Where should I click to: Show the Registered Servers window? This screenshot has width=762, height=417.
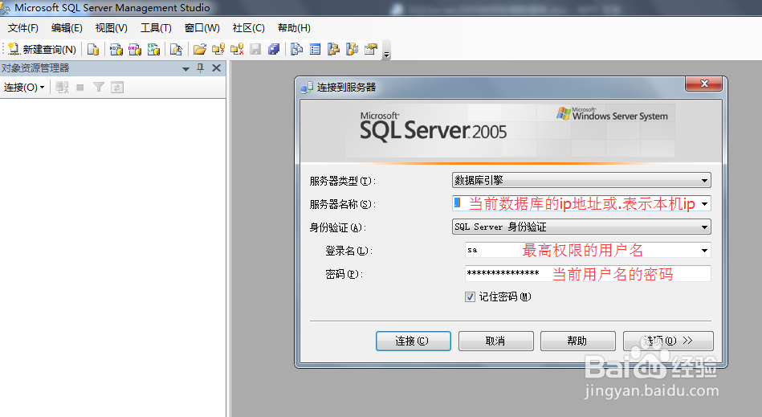click(x=296, y=49)
